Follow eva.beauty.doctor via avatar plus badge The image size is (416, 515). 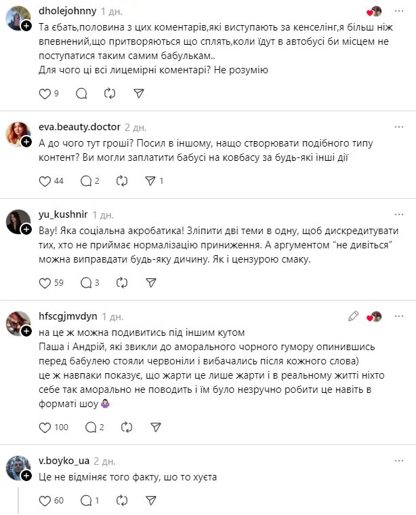click(26, 142)
